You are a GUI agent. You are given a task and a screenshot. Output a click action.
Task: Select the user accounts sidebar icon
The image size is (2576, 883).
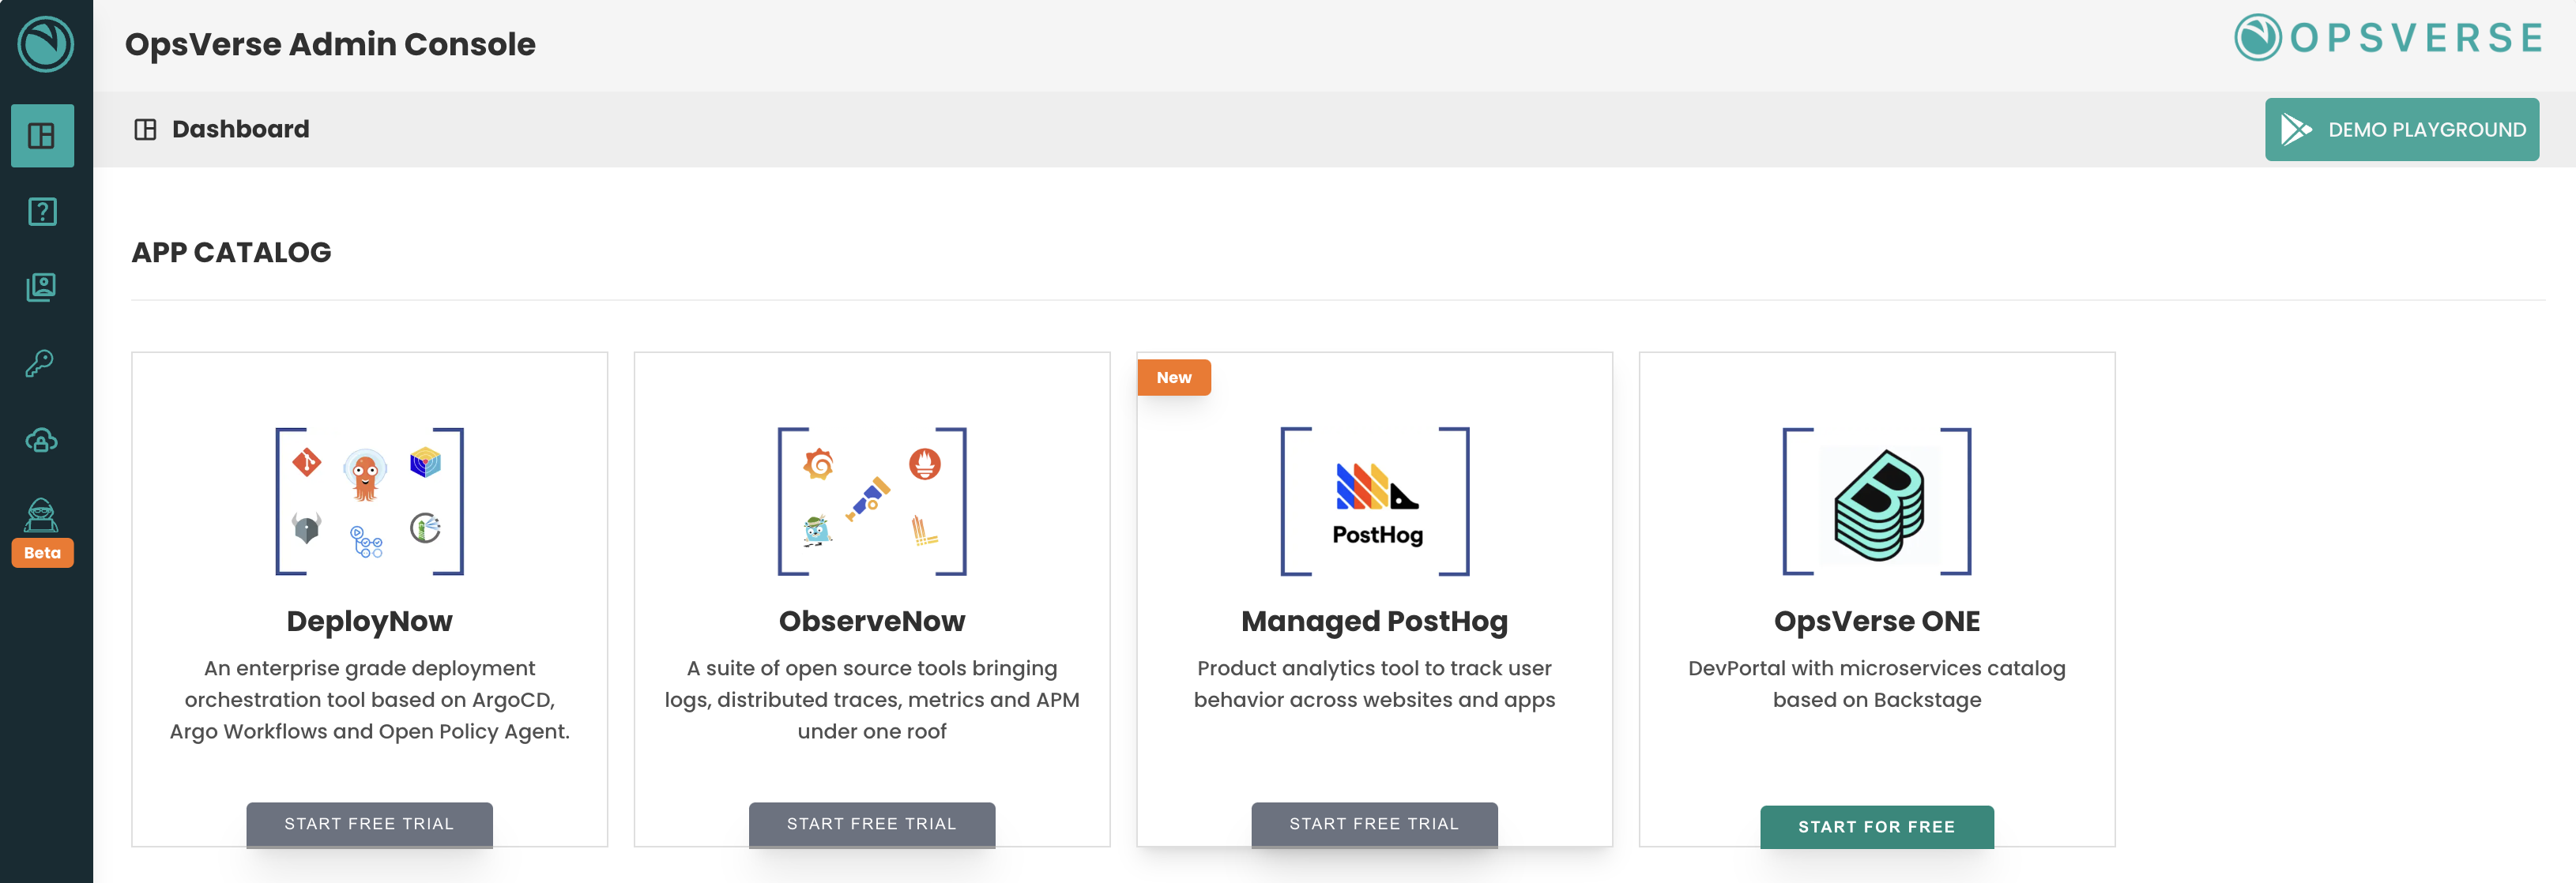point(42,288)
